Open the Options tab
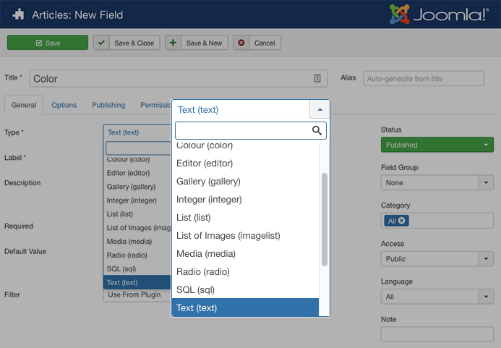 coord(64,105)
